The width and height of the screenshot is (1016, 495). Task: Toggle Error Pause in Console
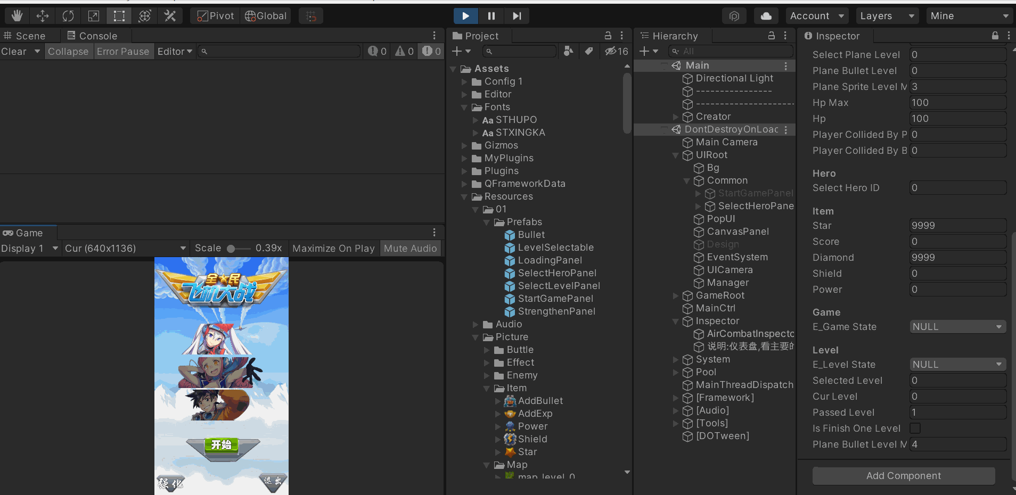click(123, 51)
